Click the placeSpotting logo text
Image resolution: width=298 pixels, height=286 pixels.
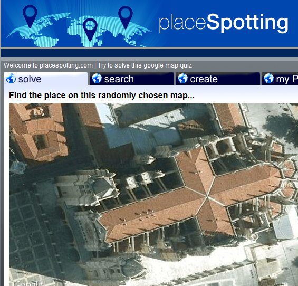click(x=224, y=23)
